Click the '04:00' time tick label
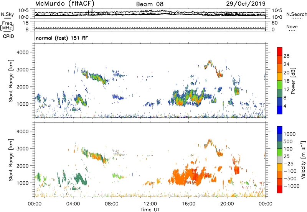Viewport: 307px width, 212px height. [73, 204]
